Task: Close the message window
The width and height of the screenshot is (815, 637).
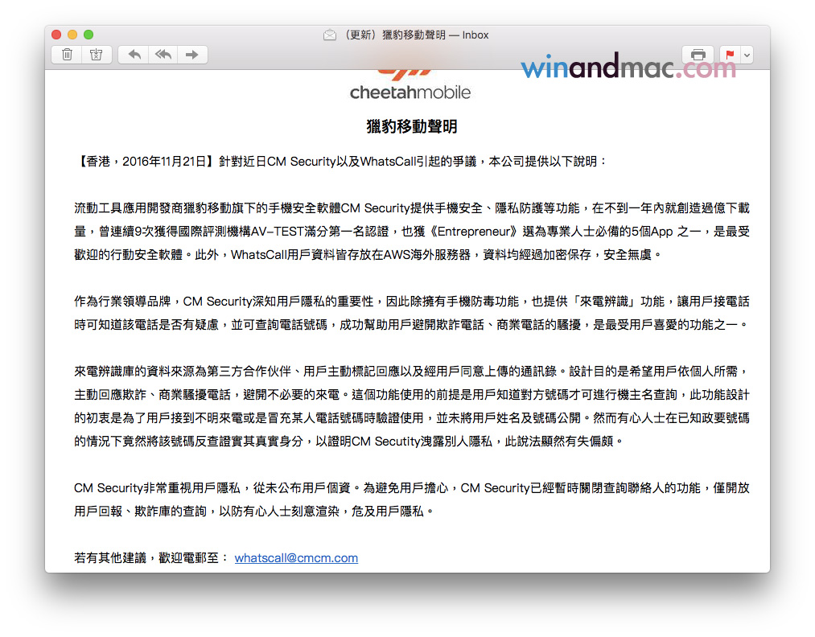Action: 56,35
